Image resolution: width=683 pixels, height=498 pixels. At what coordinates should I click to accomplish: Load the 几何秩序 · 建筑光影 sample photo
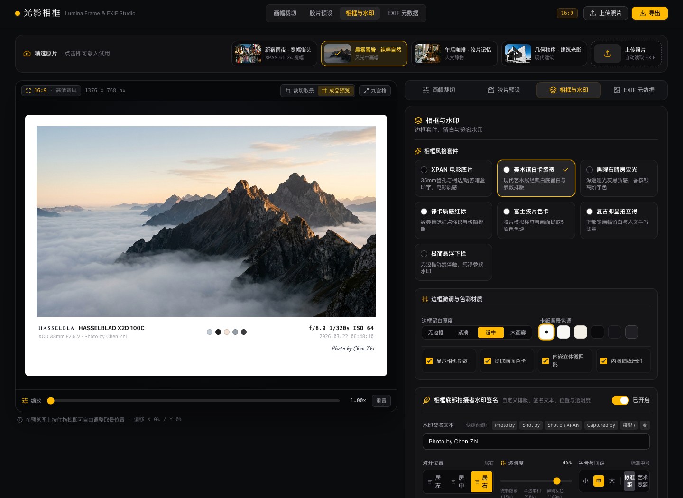[544, 54]
